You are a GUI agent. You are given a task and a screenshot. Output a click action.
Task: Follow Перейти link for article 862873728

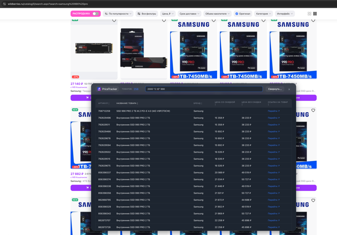(274, 227)
